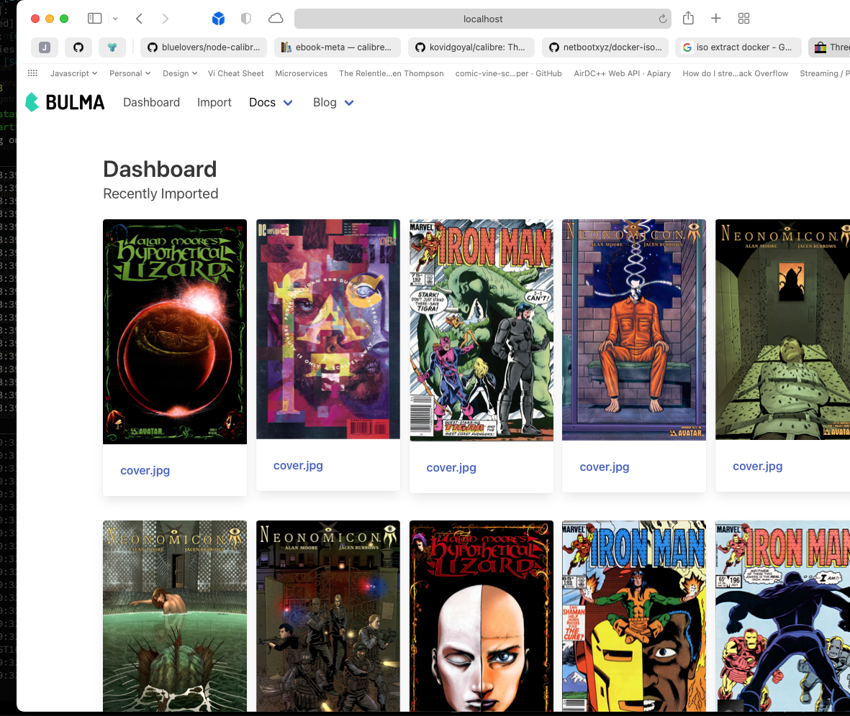Expand the Docs navbar dropdown
Viewport: 850px width, 716px height.
tap(271, 103)
